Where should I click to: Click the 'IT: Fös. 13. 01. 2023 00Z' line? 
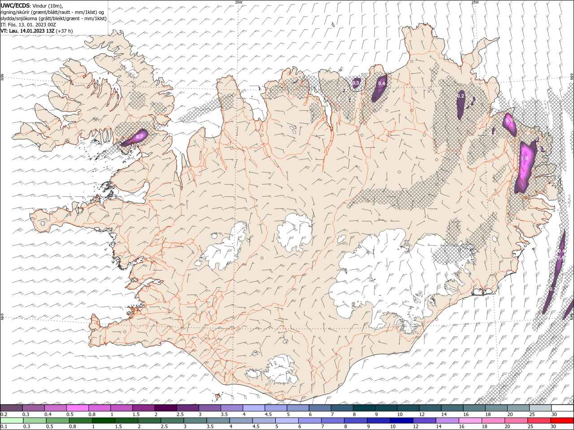(28, 25)
